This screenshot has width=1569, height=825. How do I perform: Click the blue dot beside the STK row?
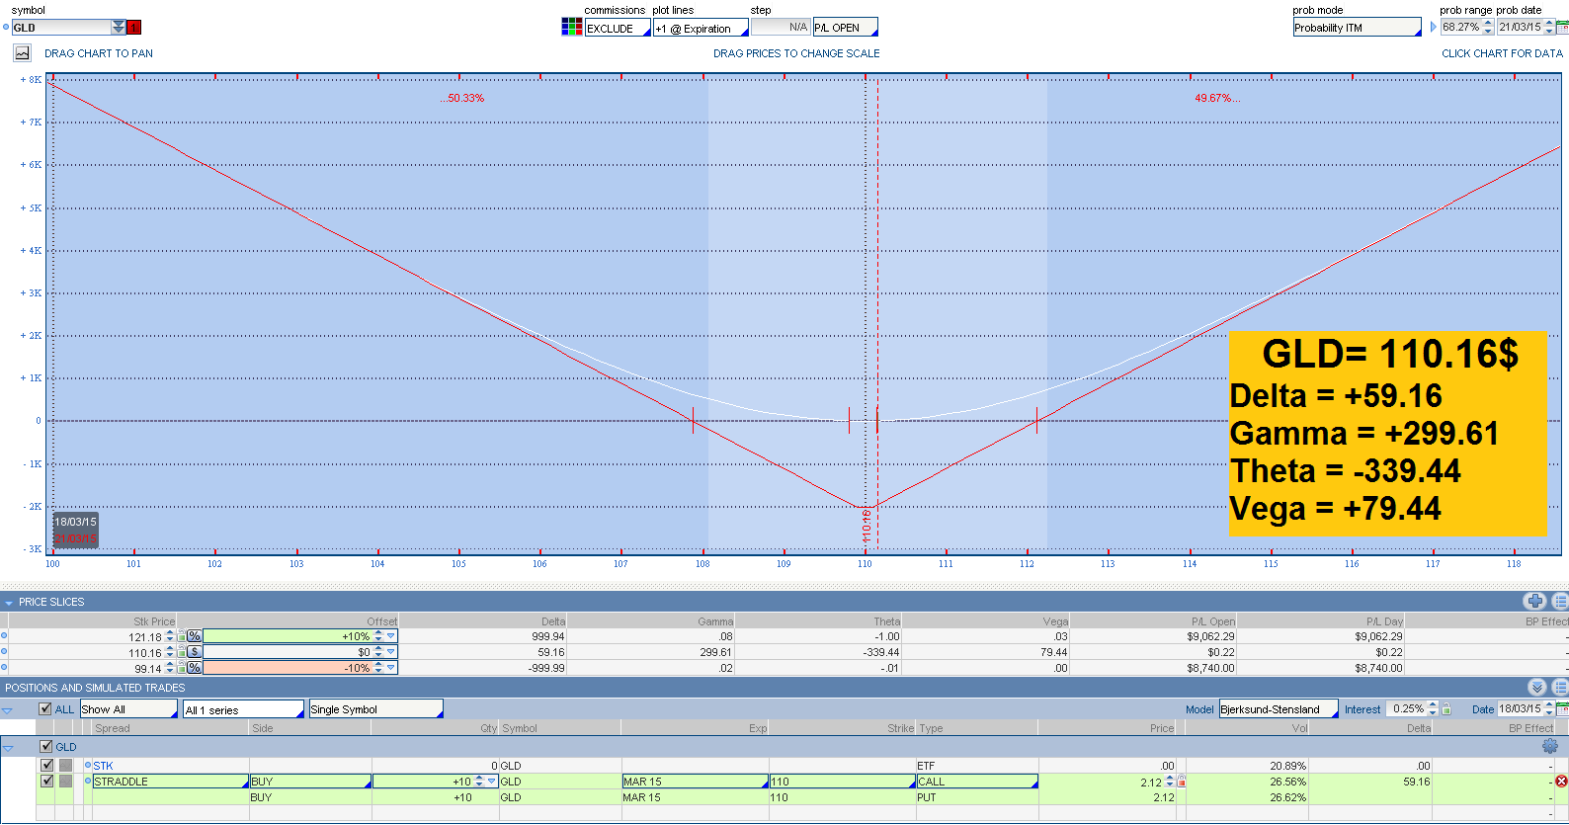(x=88, y=765)
